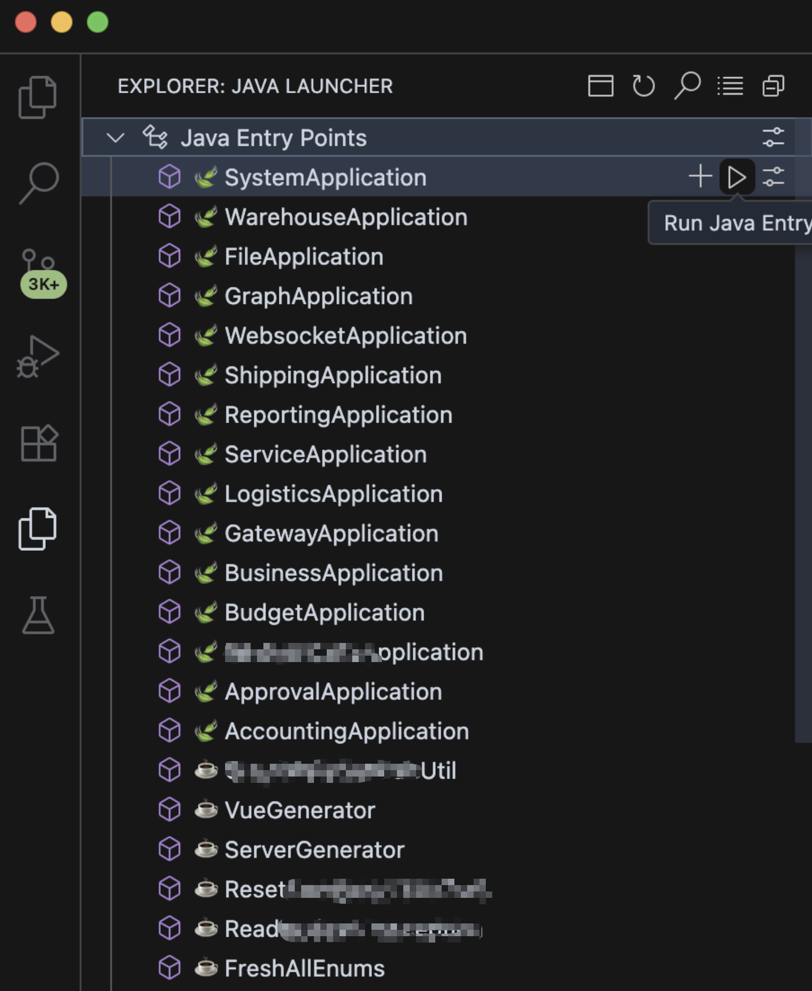Viewport: 812px width, 991px height.
Task: Click the Java Entry Points section label
Action: 274,138
